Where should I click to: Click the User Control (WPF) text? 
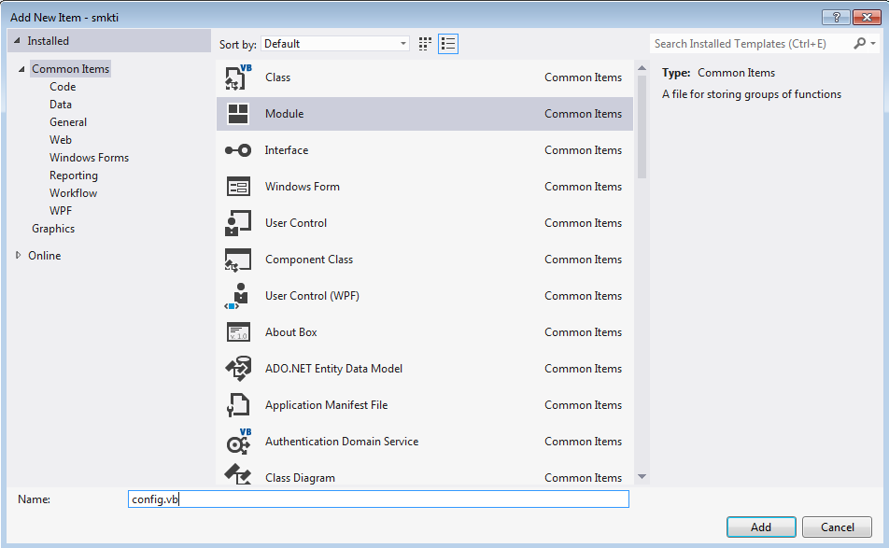point(312,296)
